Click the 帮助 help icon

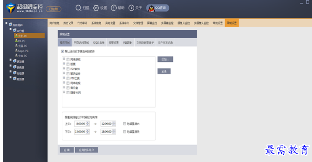pyautogui.click(x=114, y=8)
